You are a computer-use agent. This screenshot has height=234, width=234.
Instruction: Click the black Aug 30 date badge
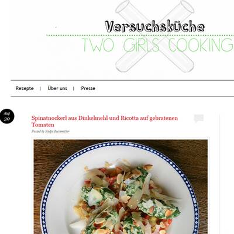point(7,116)
